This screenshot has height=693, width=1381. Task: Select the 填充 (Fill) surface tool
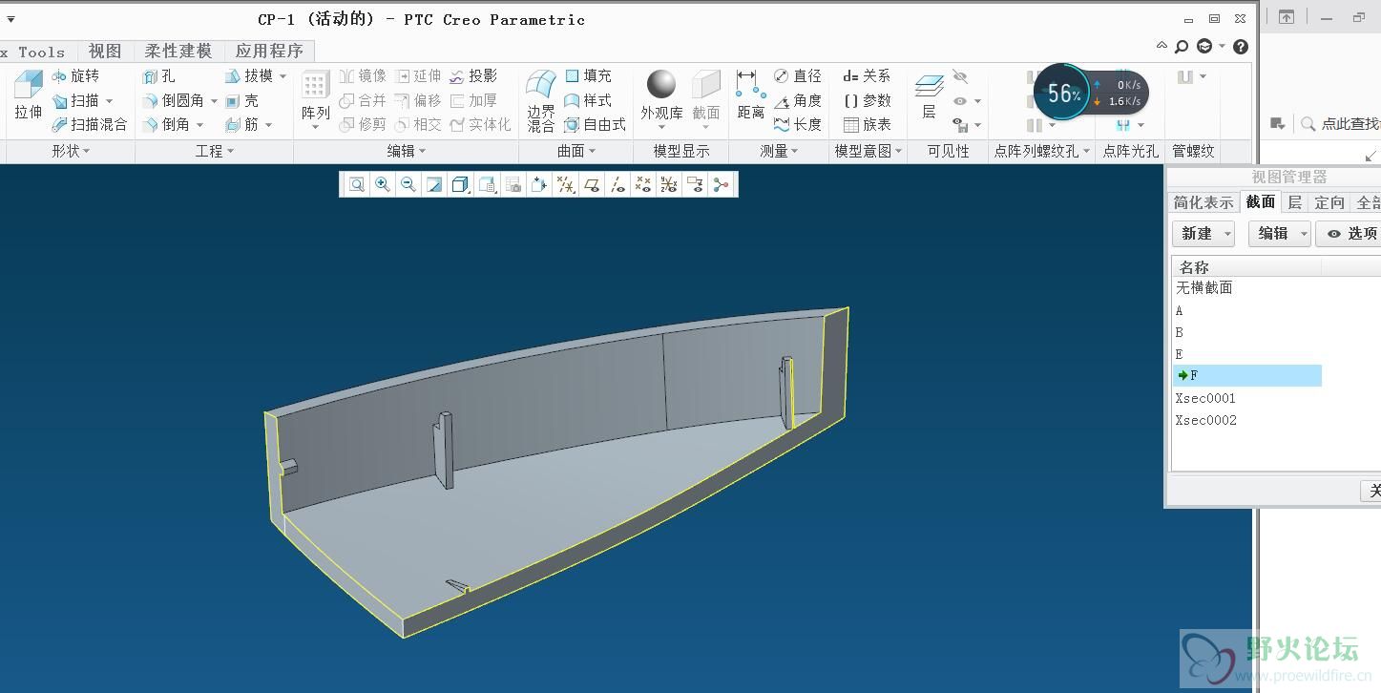[588, 75]
